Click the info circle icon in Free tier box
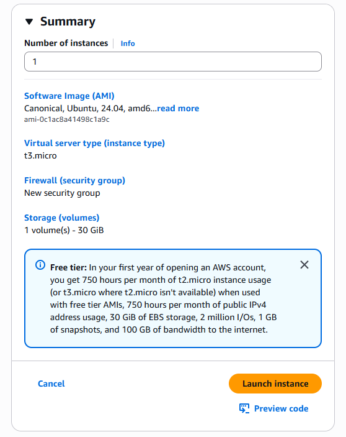Viewport: 346px width, 437px height. tap(40, 265)
